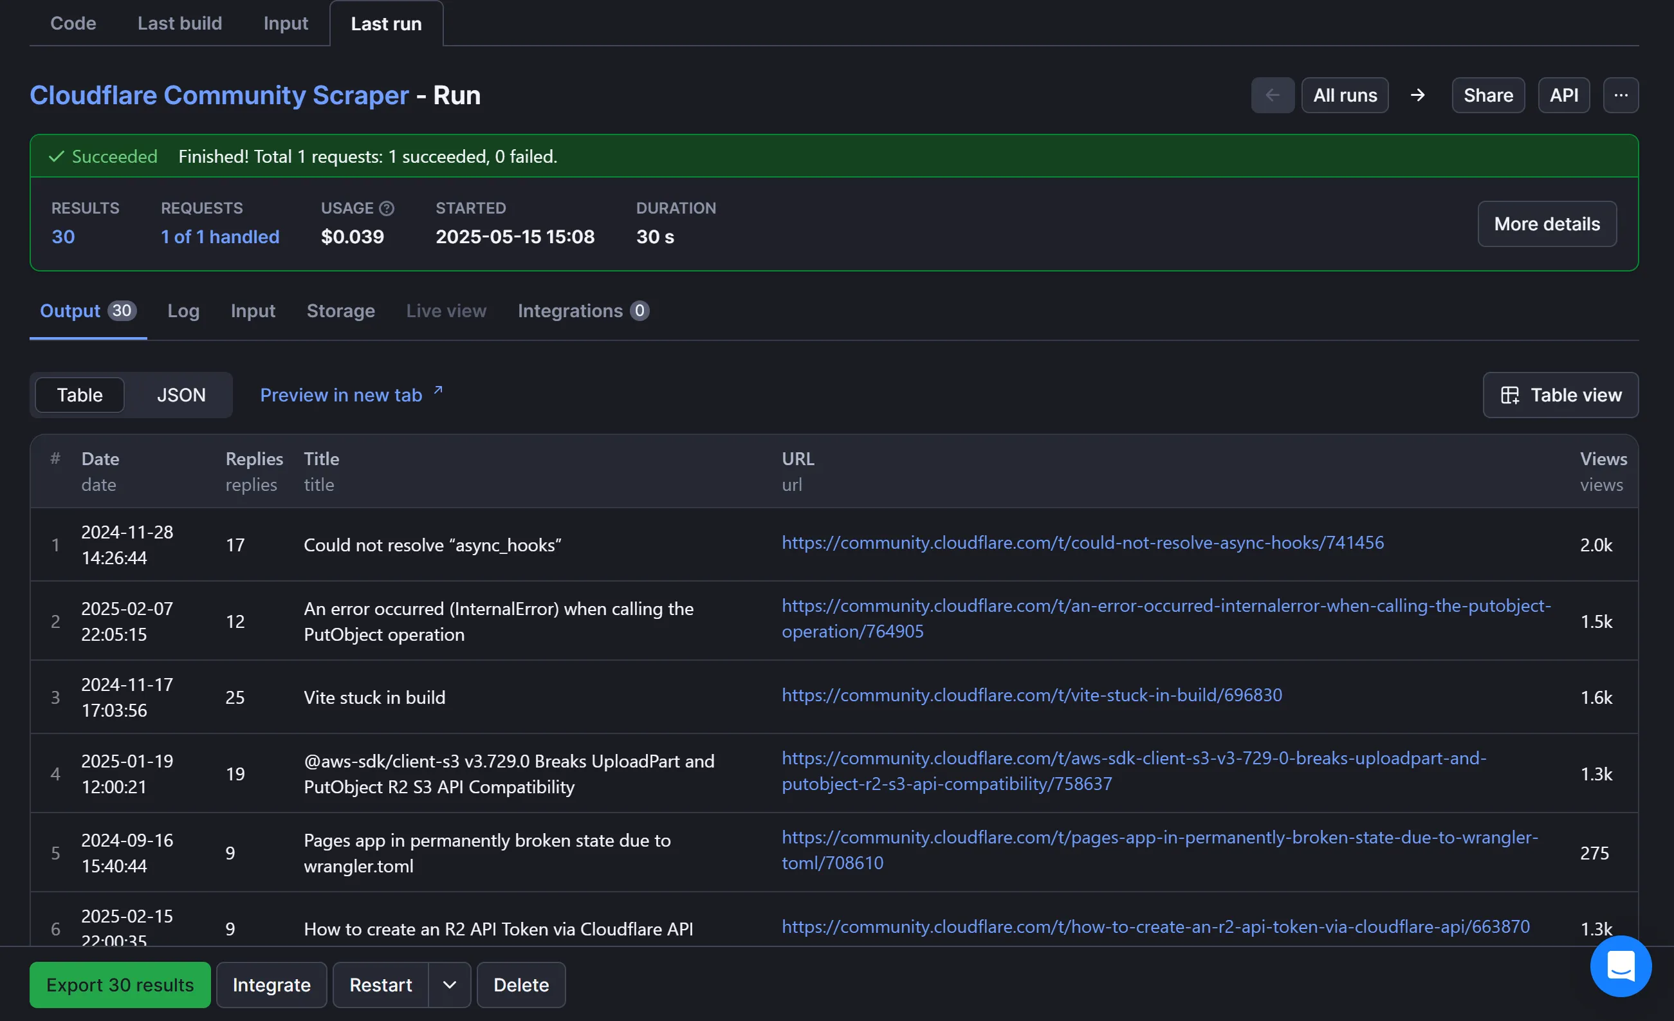Open the chat support bubble
1674x1021 pixels.
tap(1621, 965)
